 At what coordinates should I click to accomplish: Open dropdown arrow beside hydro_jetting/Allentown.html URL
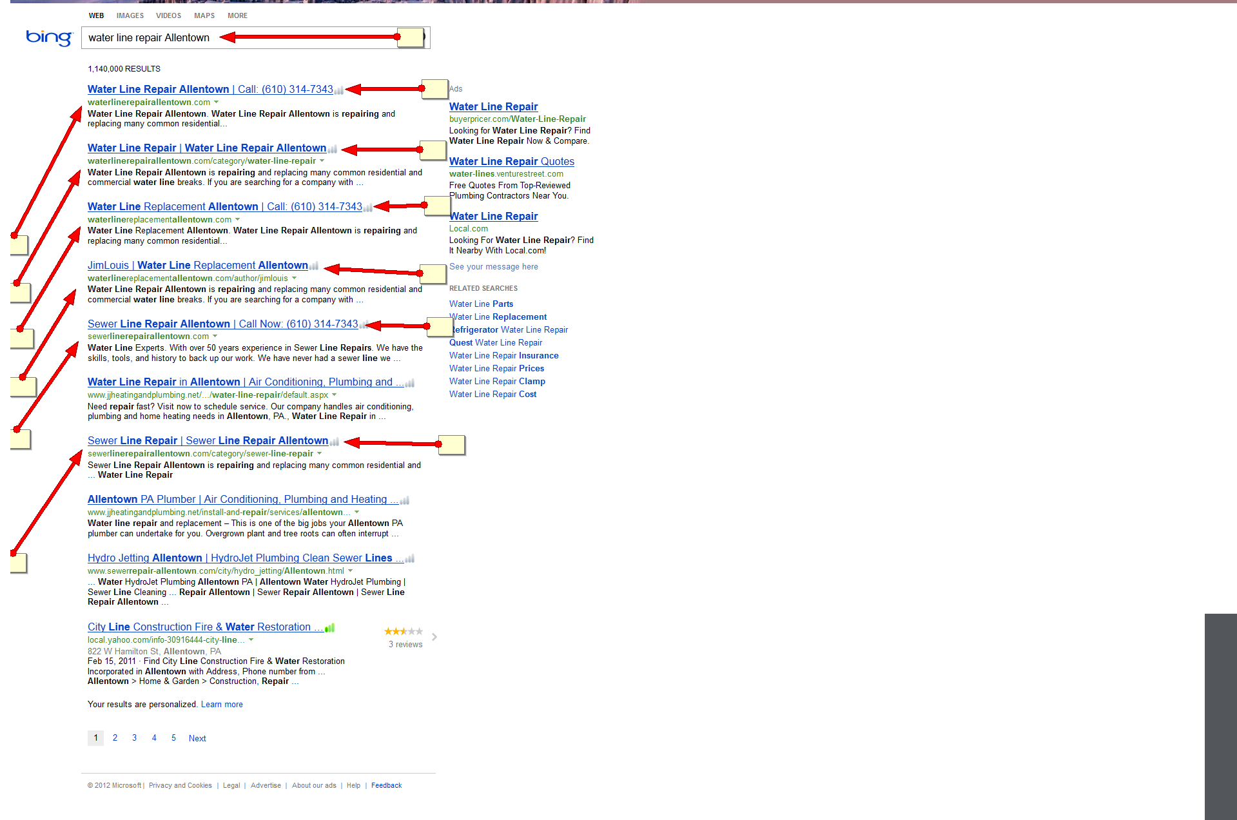click(350, 571)
